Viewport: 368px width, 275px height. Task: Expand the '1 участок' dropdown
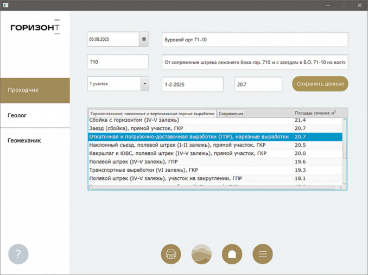145,84
